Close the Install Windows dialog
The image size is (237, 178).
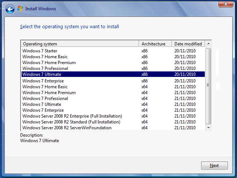tap(226, 4)
